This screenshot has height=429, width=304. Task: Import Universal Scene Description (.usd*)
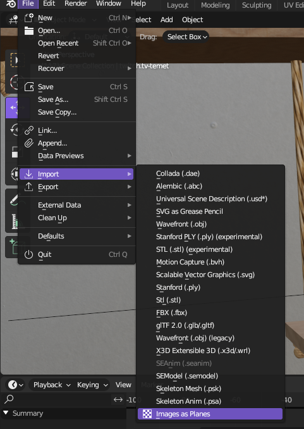coord(210,199)
